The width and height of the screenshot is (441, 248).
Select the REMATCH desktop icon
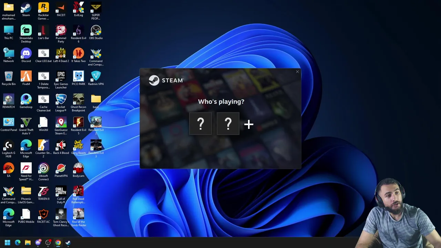point(9,102)
